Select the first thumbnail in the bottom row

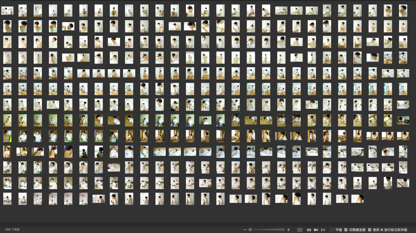tap(7, 199)
